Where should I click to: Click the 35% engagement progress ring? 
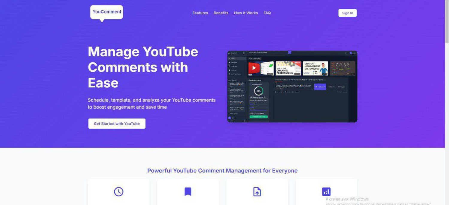[258, 91]
